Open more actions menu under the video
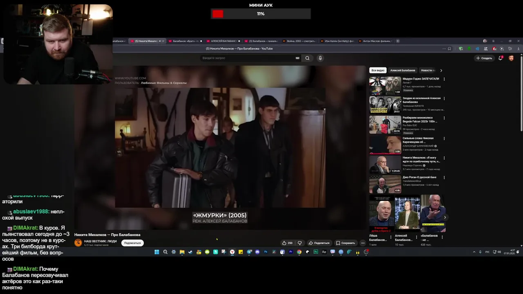 362,243
